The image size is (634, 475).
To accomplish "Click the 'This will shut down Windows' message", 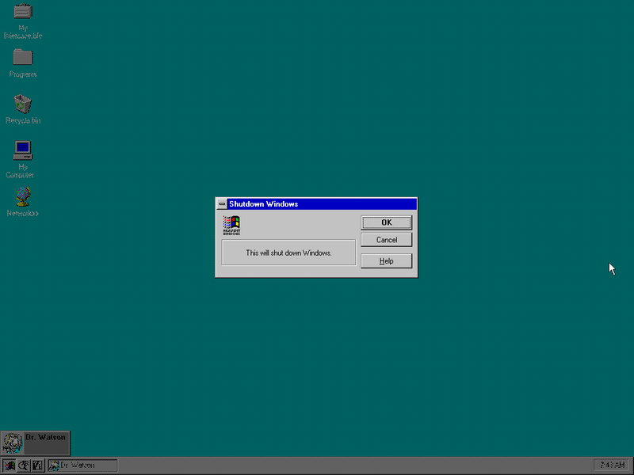I will click(x=288, y=253).
